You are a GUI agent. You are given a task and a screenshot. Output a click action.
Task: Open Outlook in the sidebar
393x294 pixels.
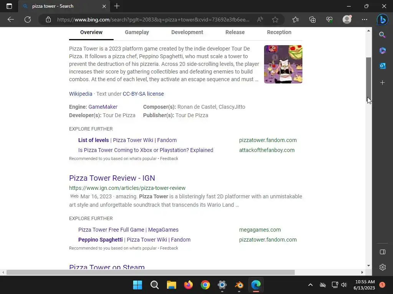(x=383, y=66)
